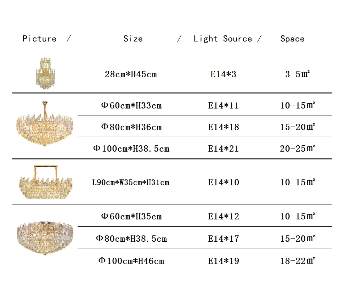Click the small tiered chandelier thumbnail
Screen dimensions: 348x306
click(46, 73)
